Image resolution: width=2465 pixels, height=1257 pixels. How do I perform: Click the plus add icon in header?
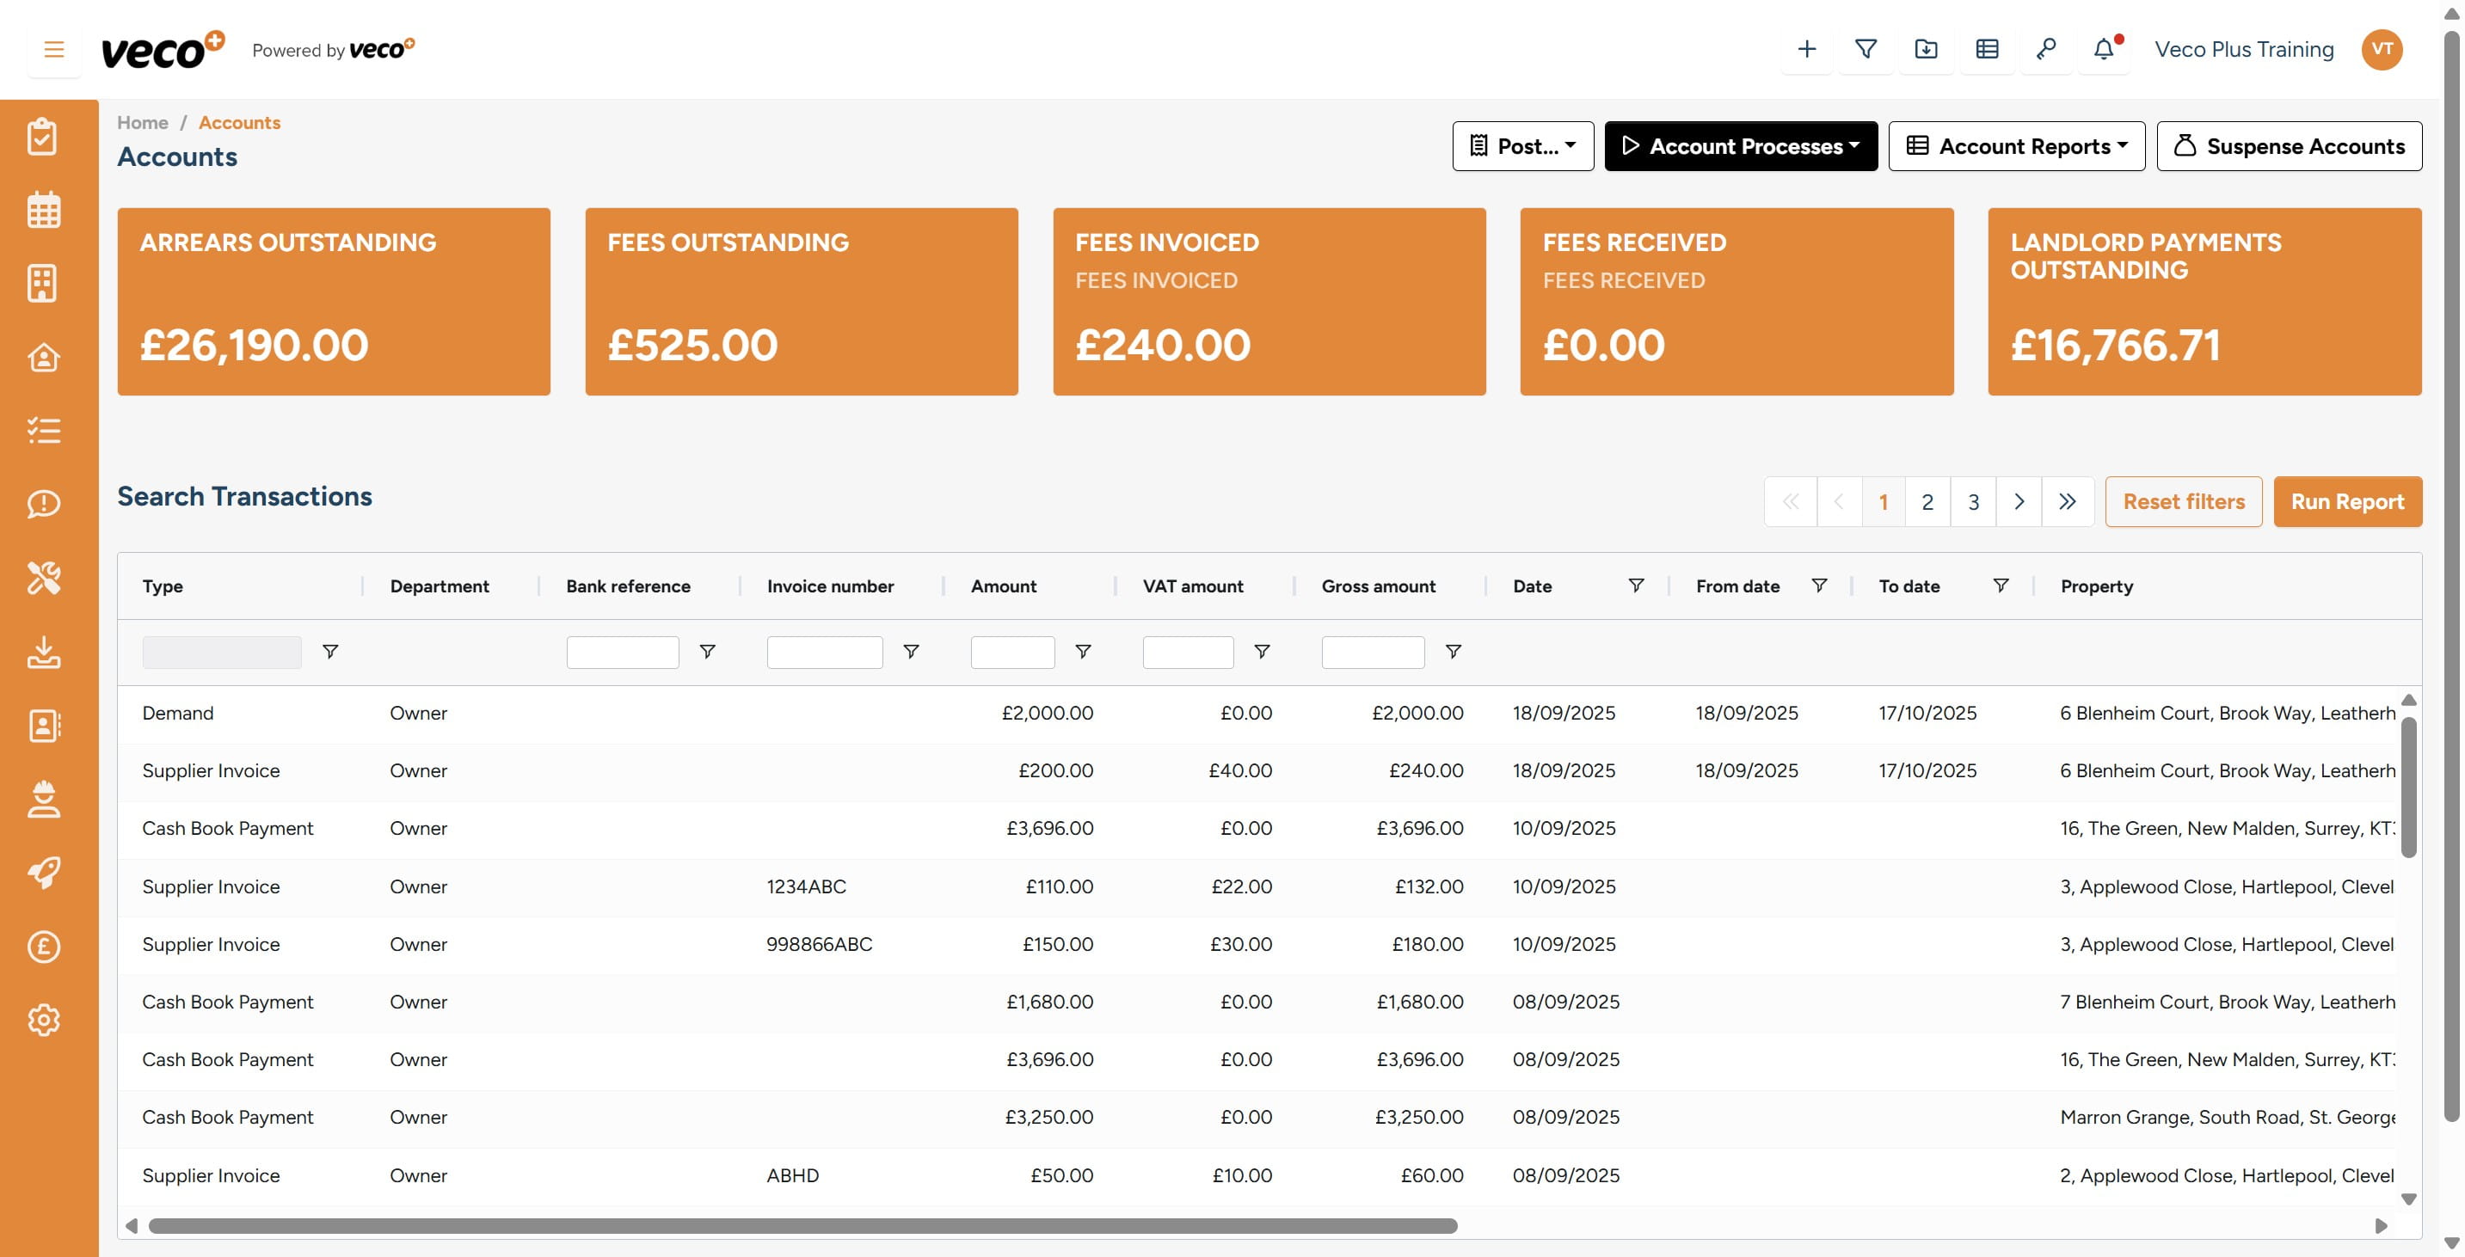[x=1807, y=50]
